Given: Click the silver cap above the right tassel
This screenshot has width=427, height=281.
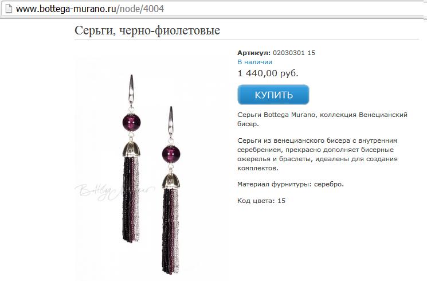Looking at the screenshot, I should 171,180.
